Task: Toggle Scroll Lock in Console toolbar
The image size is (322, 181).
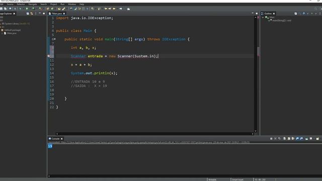Action: coord(289,139)
